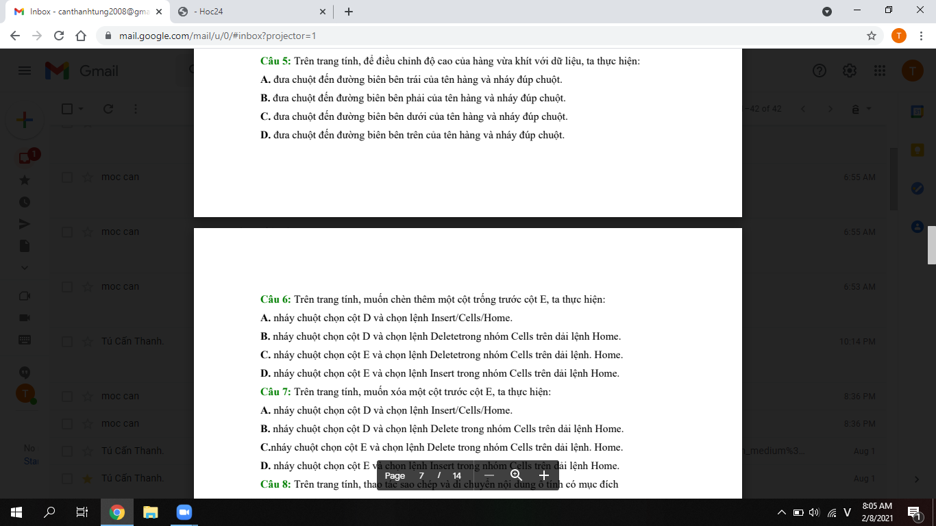Screen dimensions: 936x526
Task: Star the Tú Cấn Thanh 10:14 PM email
Action: [88, 342]
